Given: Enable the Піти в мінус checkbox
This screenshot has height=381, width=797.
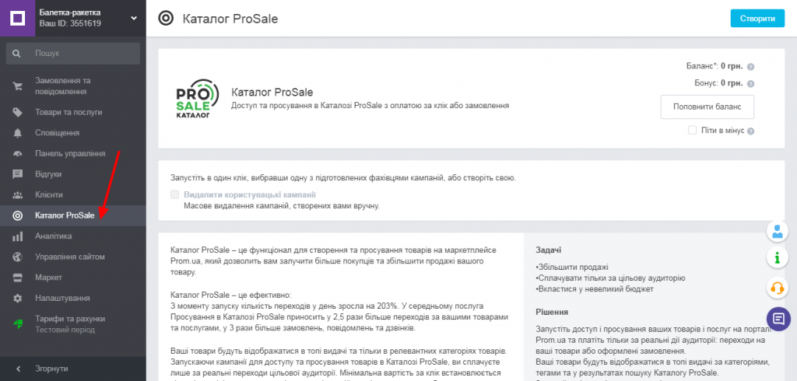Looking at the screenshot, I should [692, 131].
